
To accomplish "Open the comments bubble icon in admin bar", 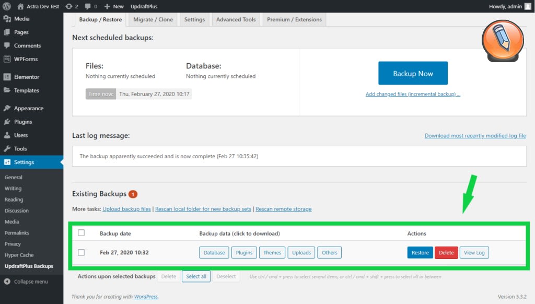I will point(88,6).
